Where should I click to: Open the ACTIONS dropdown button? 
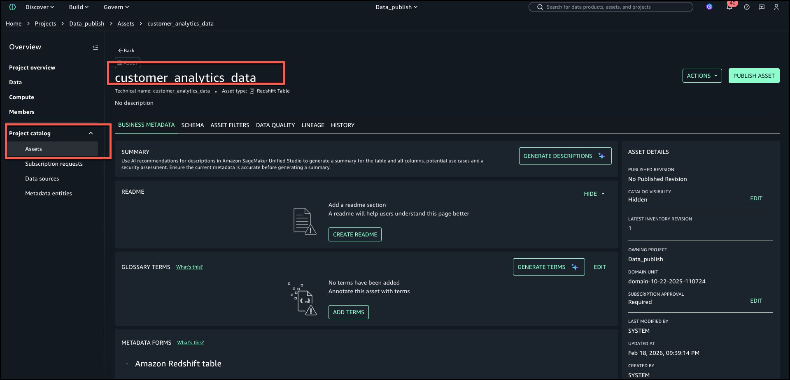click(702, 76)
